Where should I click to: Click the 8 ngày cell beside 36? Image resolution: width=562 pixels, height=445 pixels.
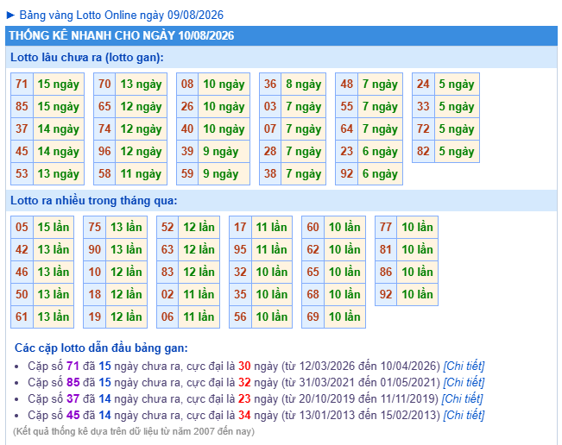coord(304,85)
